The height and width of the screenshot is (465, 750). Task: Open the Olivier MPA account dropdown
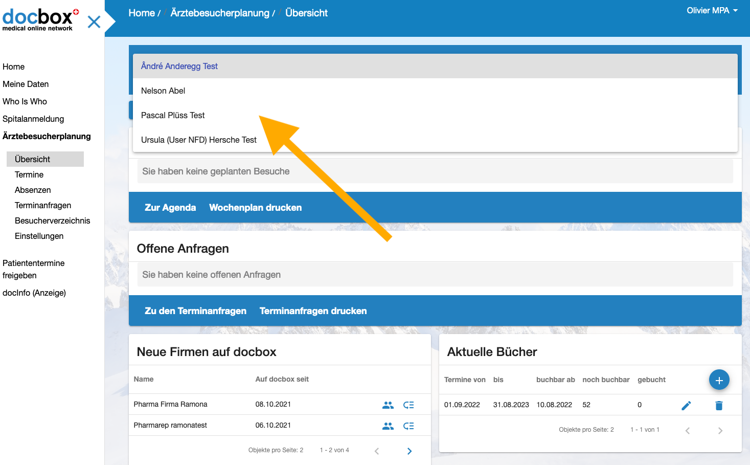tap(712, 10)
